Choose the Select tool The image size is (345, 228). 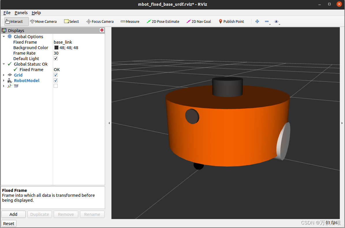pos(72,21)
